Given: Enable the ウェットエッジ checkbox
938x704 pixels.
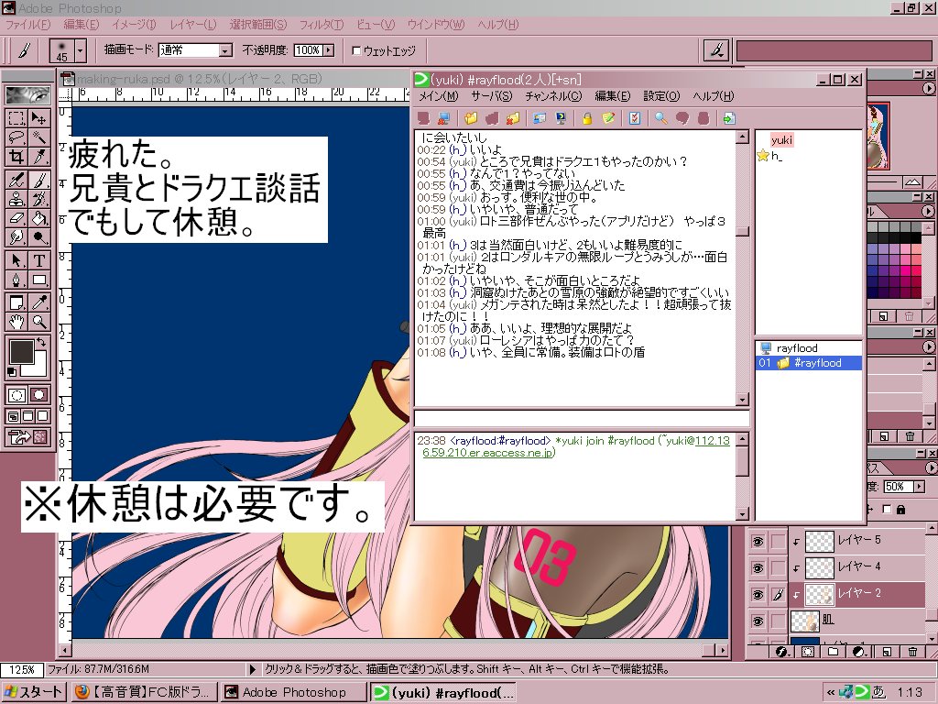Looking at the screenshot, I should (356, 51).
